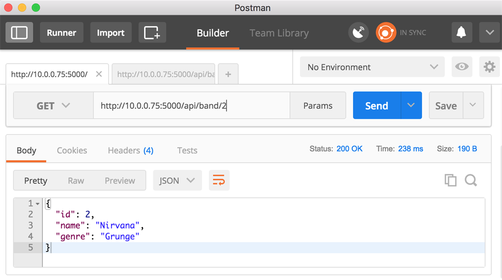The height and width of the screenshot is (280, 502).
Task: Switch to the Team Library tab
Action: click(x=279, y=33)
